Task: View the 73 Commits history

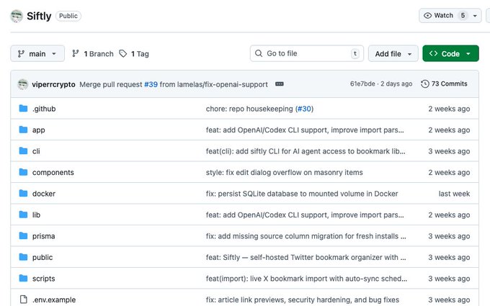Action: 444,84
